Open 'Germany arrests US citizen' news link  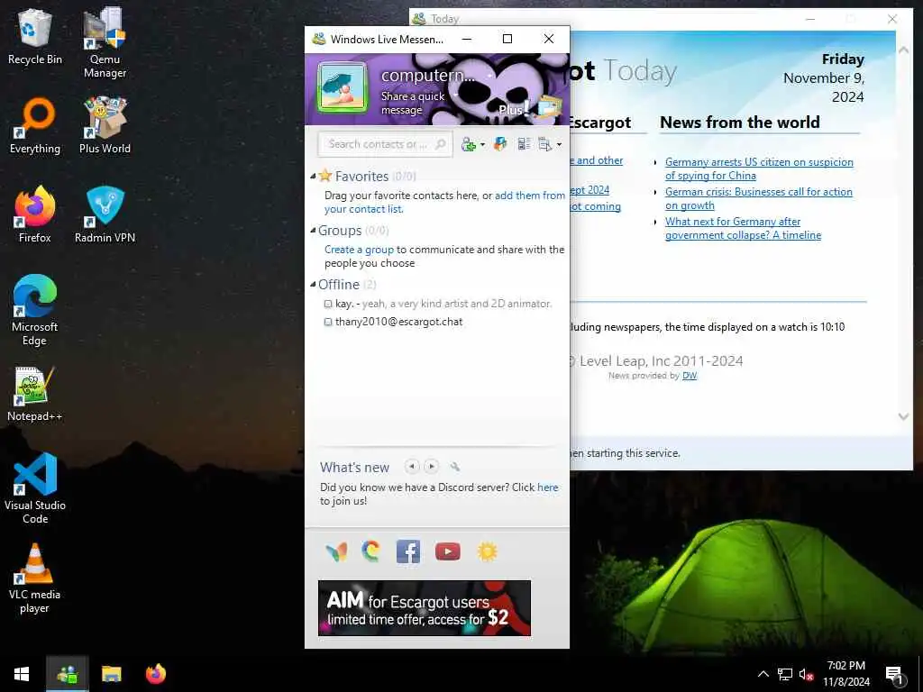759,168
